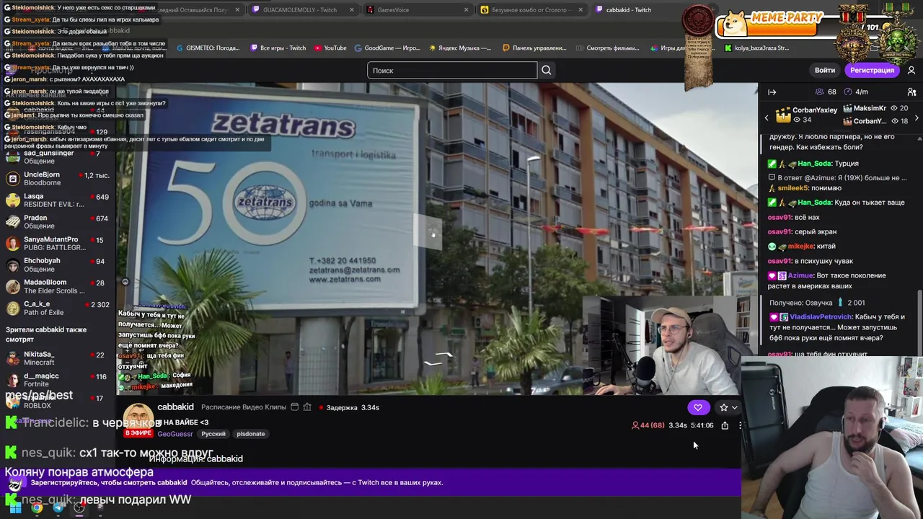Screen dimensions: 923x519
Task: Open Ehchobyah channel in sidebar
Action: 58,265
